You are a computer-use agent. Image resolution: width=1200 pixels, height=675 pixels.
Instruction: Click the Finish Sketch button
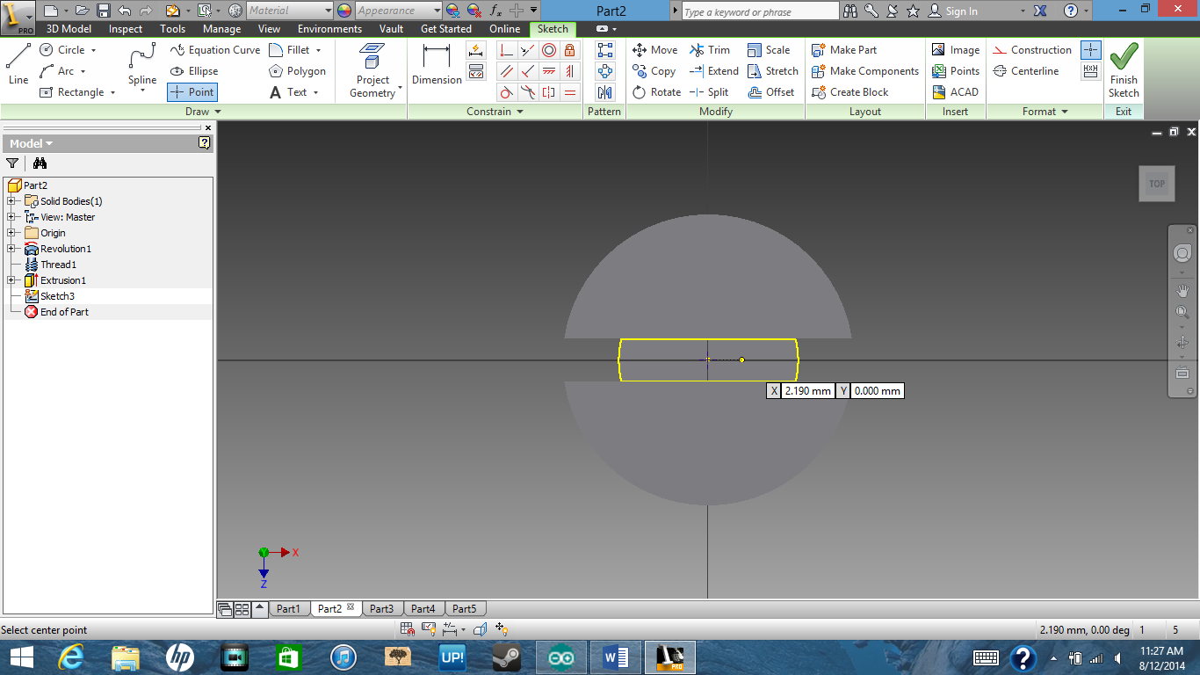pyautogui.click(x=1124, y=69)
